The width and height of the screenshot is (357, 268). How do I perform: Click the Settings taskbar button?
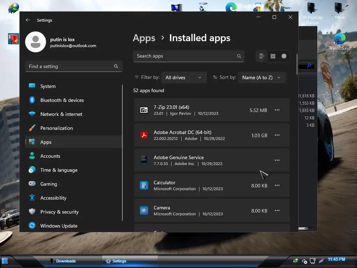pos(130,261)
